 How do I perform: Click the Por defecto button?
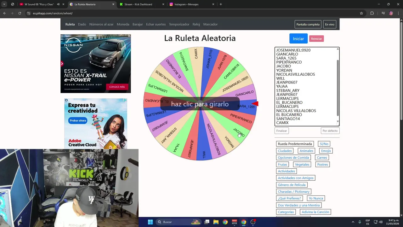pyautogui.click(x=330, y=131)
